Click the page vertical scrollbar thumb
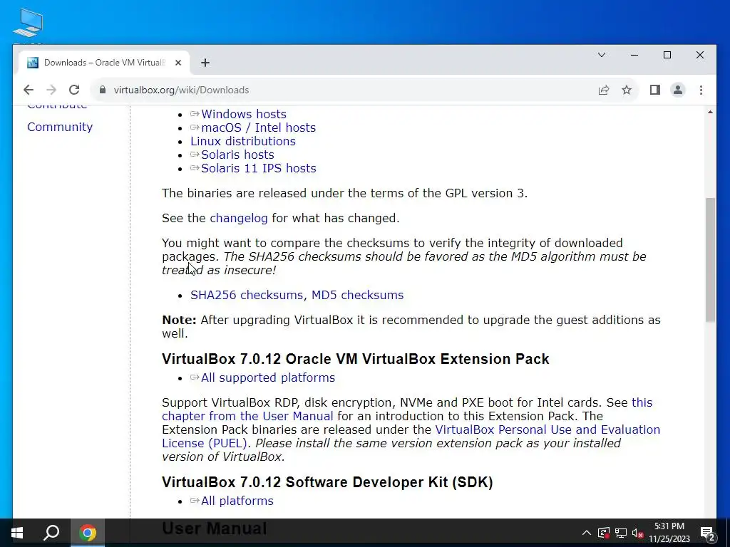This screenshot has height=547, width=730. (710, 259)
